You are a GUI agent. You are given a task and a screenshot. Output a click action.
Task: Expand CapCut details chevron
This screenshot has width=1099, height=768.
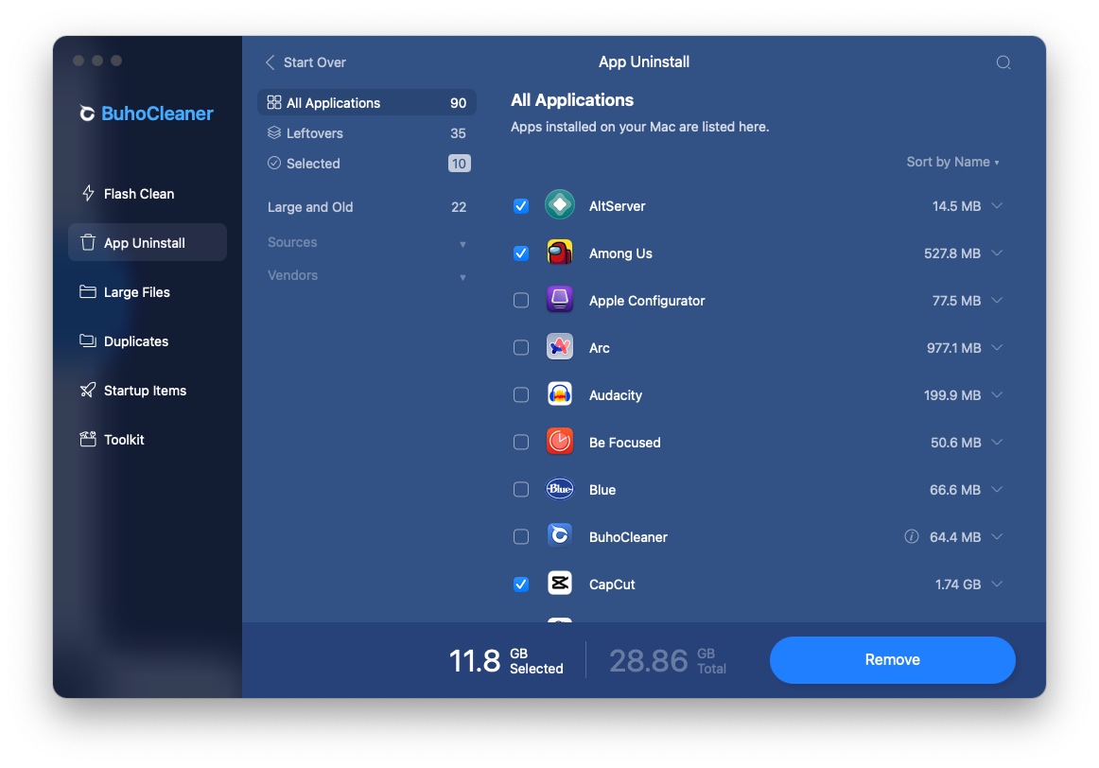pos(997,584)
